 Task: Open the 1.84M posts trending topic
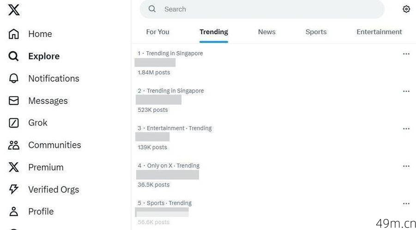(273, 63)
